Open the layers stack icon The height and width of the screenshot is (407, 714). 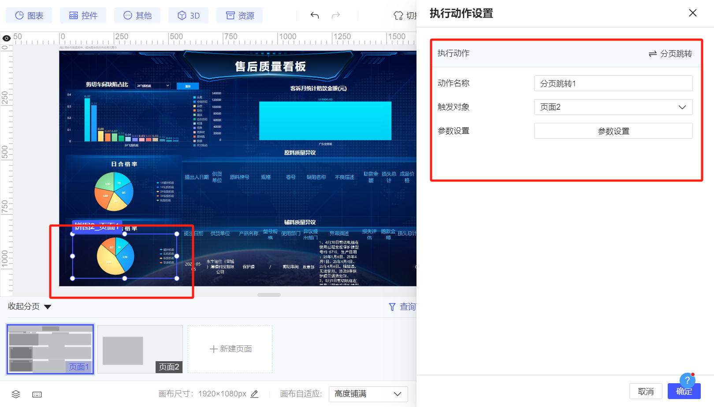pos(16,394)
